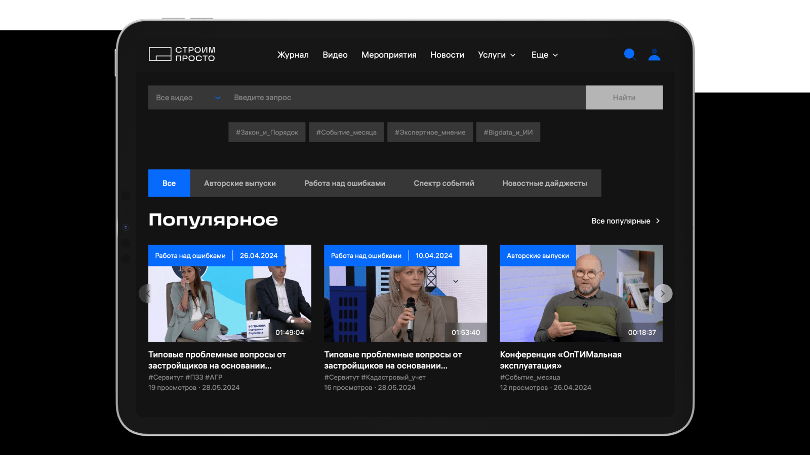Click the Строим Просто logo
The image size is (810, 455).
coord(182,54)
